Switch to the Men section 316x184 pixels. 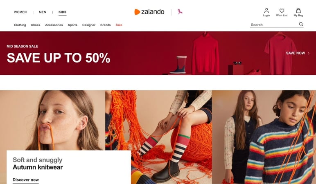(x=43, y=12)
